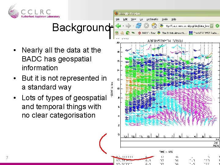The width and height of the screenshot is (220, 165).
Task: Click the Firefox logo in the title bar
Action: point(116,13)
